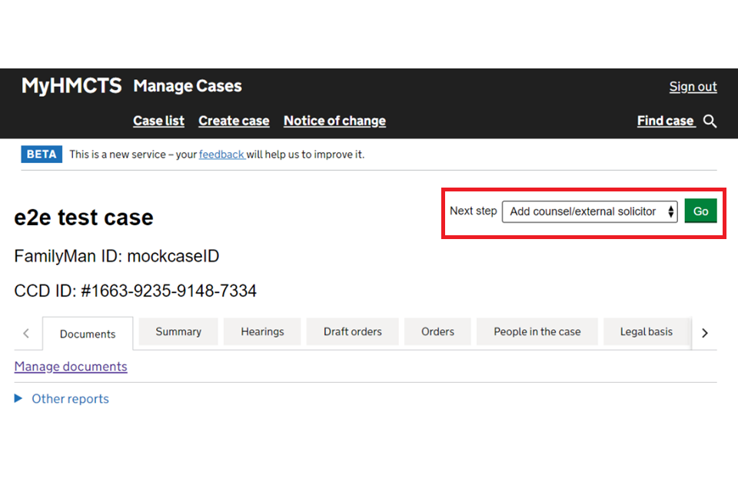Image resolution: width=738 pixels, height=492 pixels.
Task: Click the Sign out link
Action: click(x=693, y=87)
